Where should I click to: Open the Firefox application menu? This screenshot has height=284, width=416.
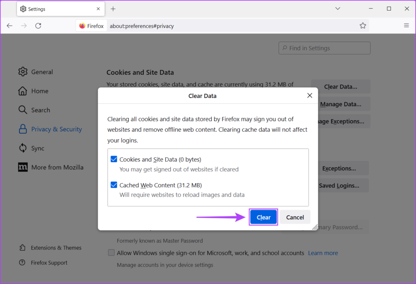tap(406, 25)
